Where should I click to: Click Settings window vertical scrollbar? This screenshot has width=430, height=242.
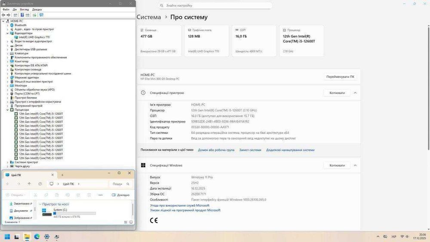click(428, 88)
